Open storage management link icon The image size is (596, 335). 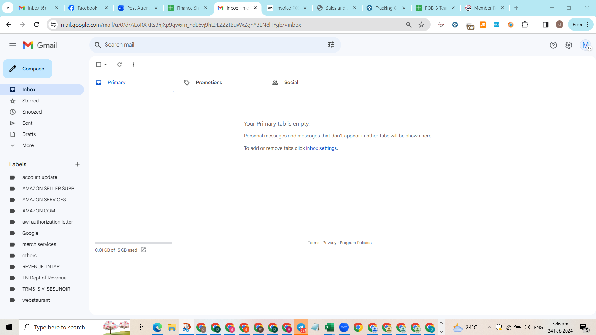[143, 250]
